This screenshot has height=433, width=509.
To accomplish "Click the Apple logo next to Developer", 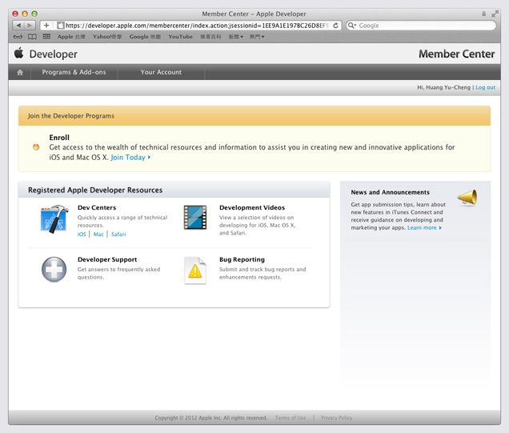I will [19, 53].
